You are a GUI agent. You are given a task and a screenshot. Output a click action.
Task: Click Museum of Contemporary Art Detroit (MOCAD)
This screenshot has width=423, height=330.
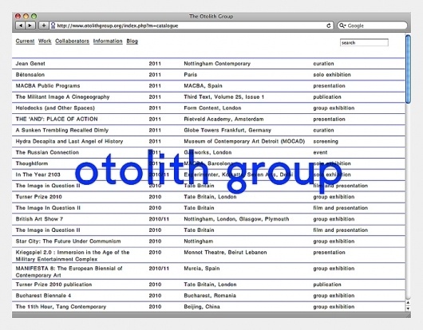point(244,141)
